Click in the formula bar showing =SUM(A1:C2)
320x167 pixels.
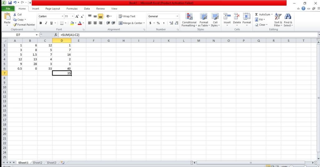(188, 35)
